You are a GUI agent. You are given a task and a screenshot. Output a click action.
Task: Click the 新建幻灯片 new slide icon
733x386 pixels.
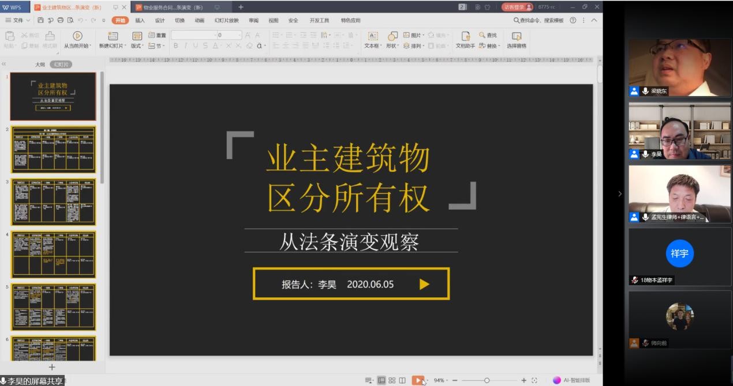(112, 36)
